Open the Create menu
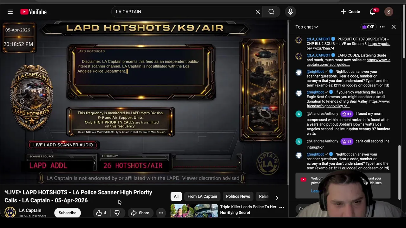Viewport: 406px width, 228px height. [350, 12]
